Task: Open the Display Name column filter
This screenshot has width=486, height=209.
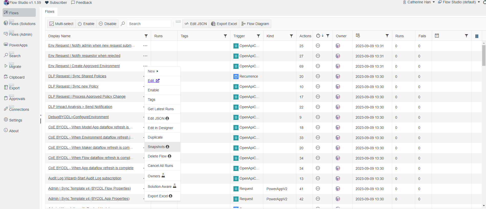Action: [x=146, y=36]
